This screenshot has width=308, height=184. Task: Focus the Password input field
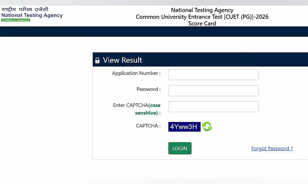[213, 91]
